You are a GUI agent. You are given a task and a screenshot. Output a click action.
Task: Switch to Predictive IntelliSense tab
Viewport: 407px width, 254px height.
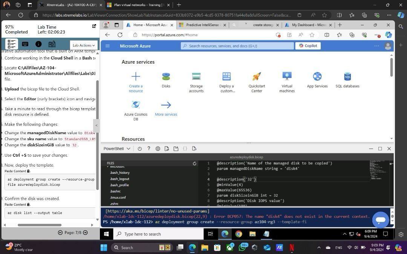pos(203,25)
